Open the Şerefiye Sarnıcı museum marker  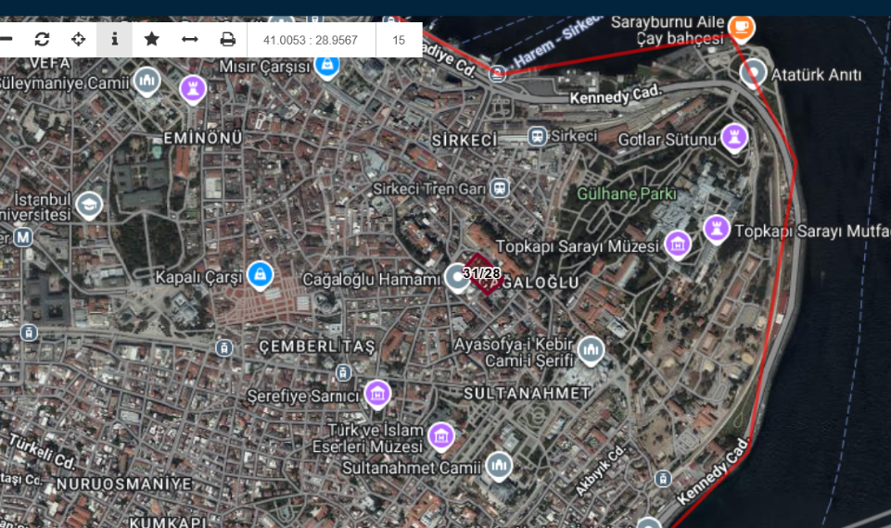point(376,394)
